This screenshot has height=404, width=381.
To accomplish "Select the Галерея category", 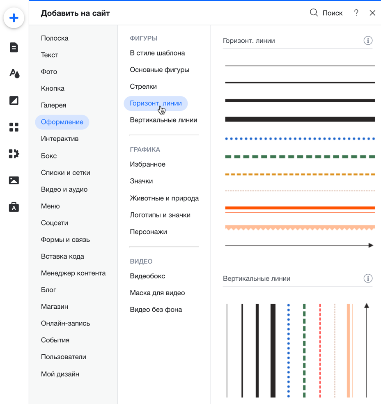I will tap(53, 105).
